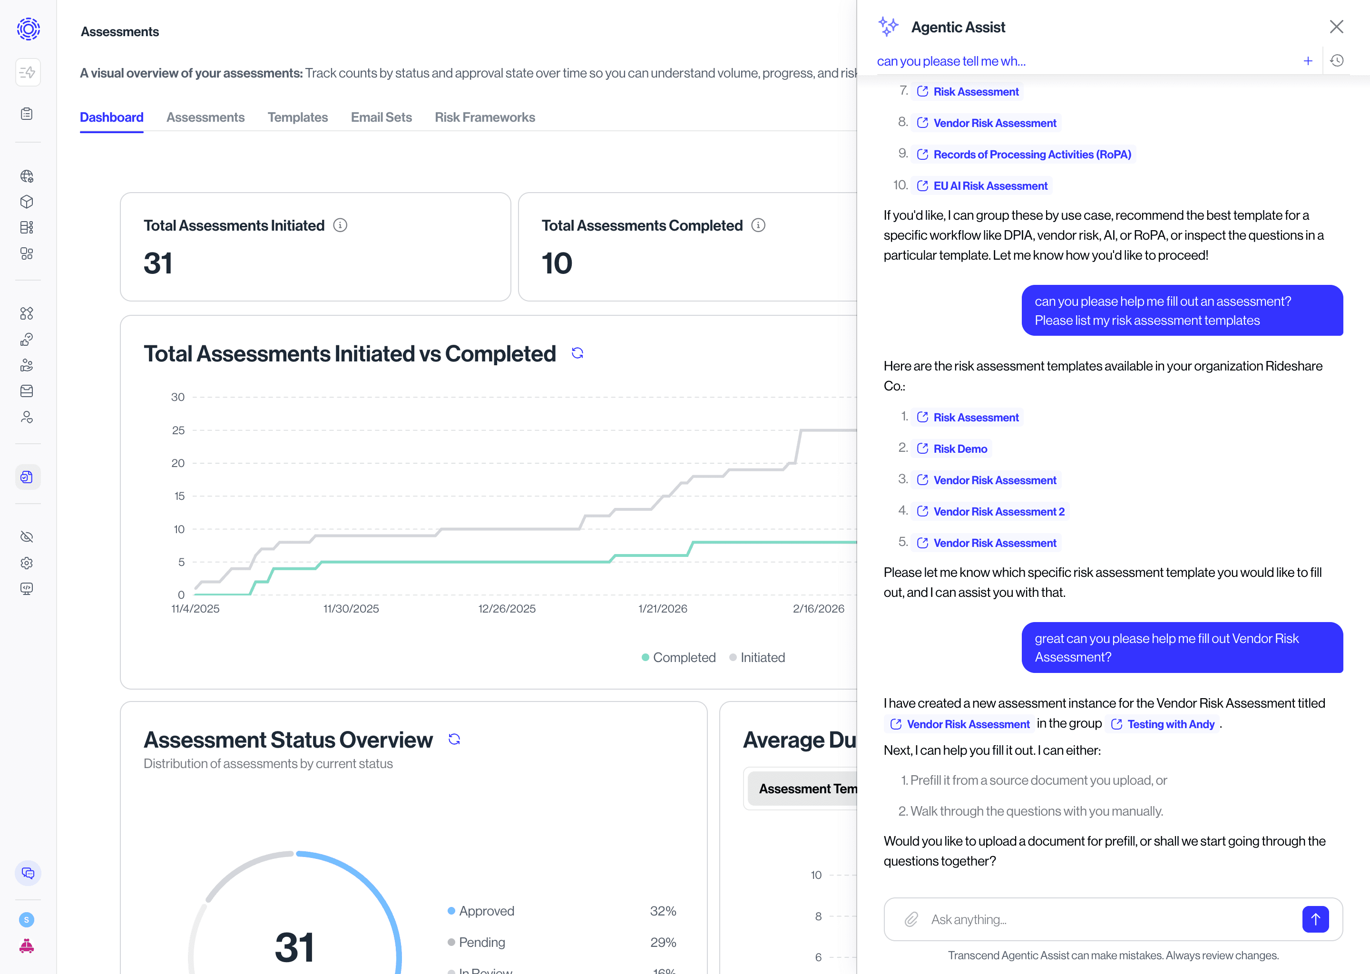The image size is (1370, 974).
Task: Click the Transcend logo in the sidebar
Action: tap(28, 28)
